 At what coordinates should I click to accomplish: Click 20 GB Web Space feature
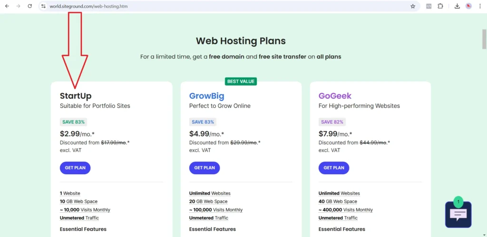[208, 202]
